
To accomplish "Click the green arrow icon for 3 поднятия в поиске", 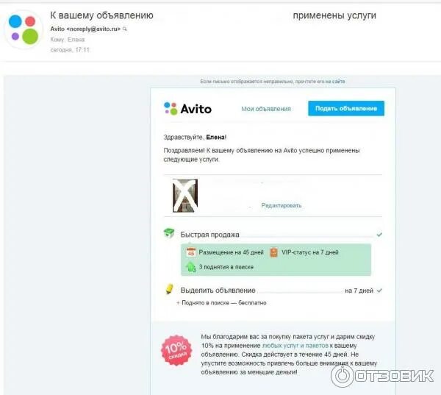I will tap(190, 267).
